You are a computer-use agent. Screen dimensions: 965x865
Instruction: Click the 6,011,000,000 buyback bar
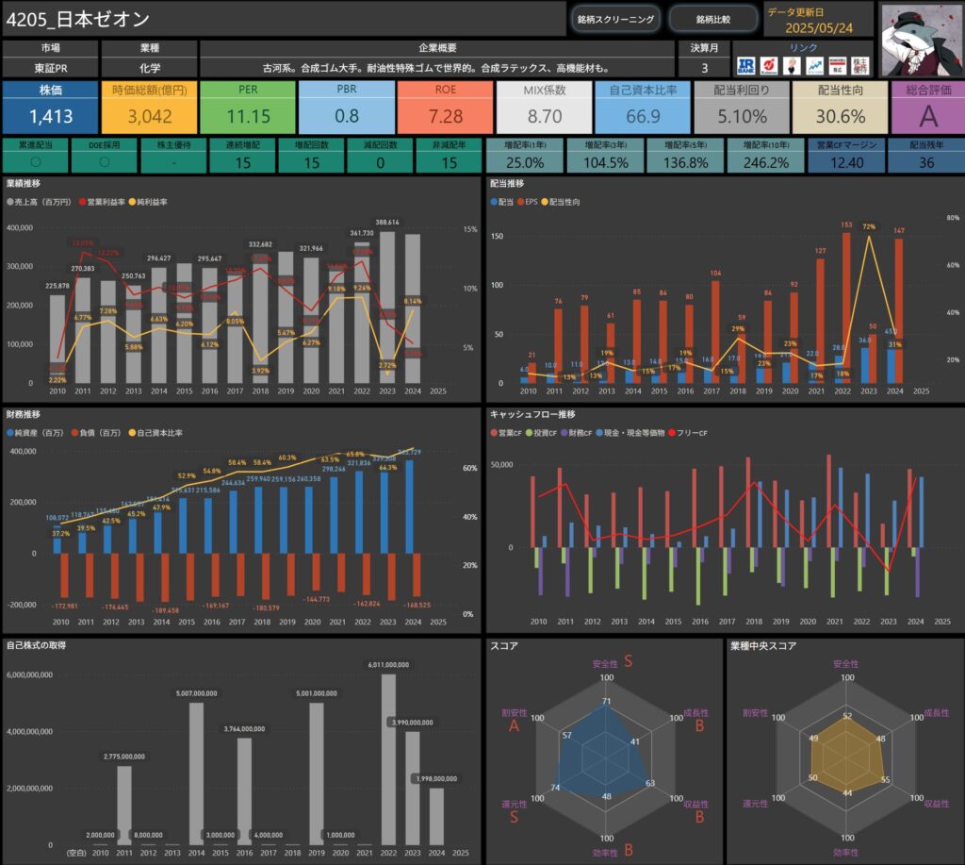388,759
